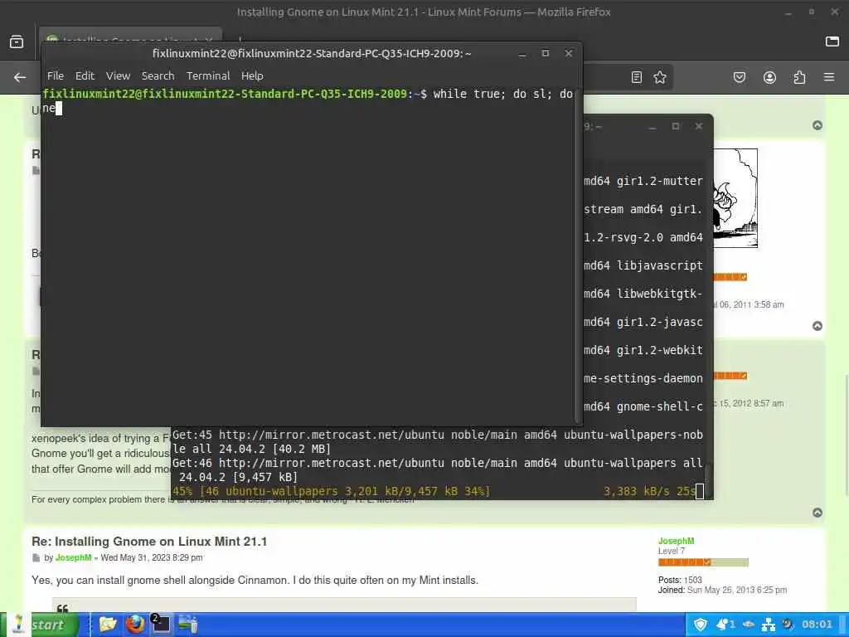The height and width of the screenshot is (637, 849).
Task: Jump to top arrow on first forum post
Action: pyautogui.click(x=817, y=126)
